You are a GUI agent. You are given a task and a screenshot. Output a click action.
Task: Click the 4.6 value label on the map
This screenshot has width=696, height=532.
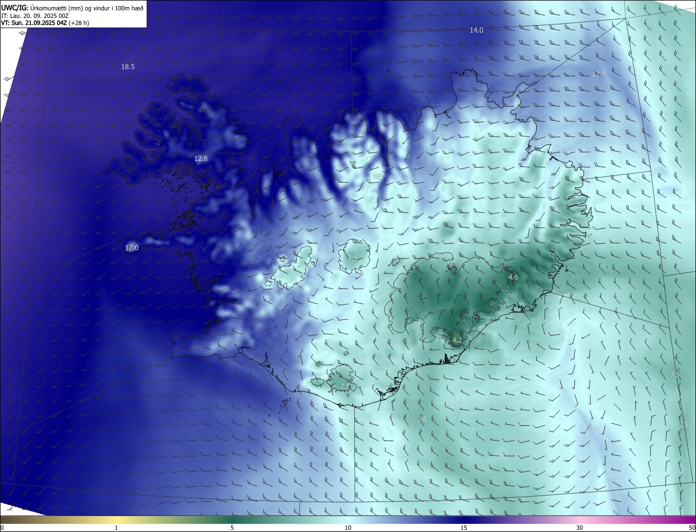click(x=513, y=277)
